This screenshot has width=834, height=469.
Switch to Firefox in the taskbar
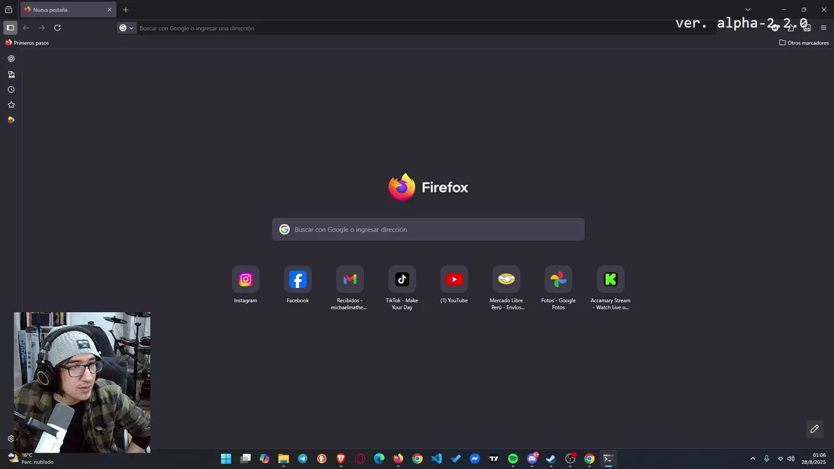pos(398,459)
